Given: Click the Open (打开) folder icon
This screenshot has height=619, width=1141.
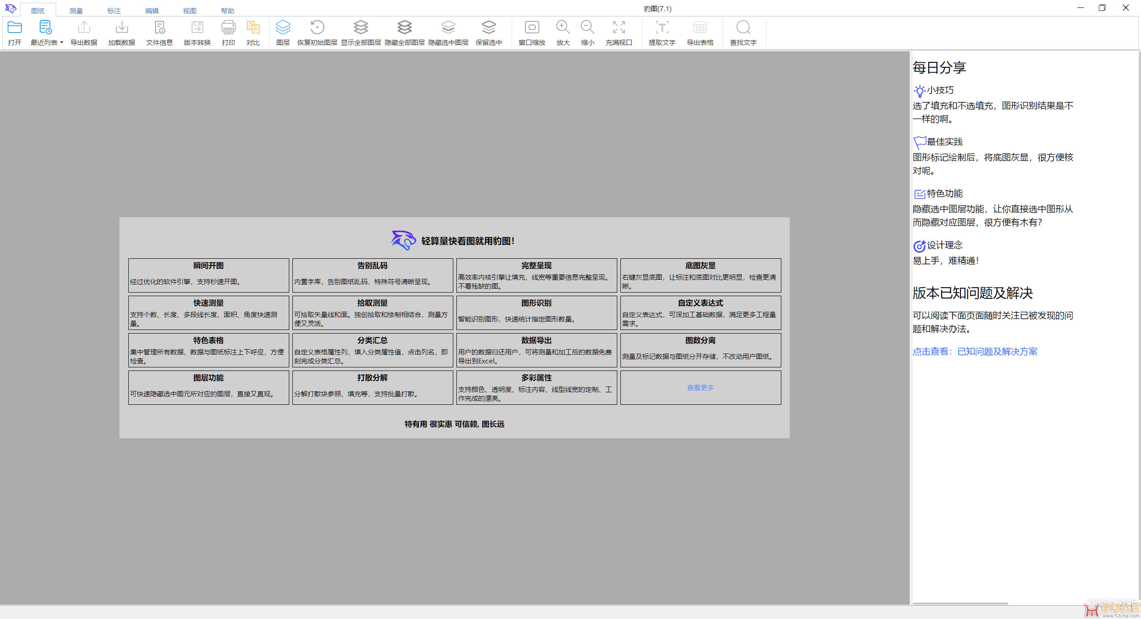Looking at the screenshot, I should pyautogui.click(x=15, y=28).
